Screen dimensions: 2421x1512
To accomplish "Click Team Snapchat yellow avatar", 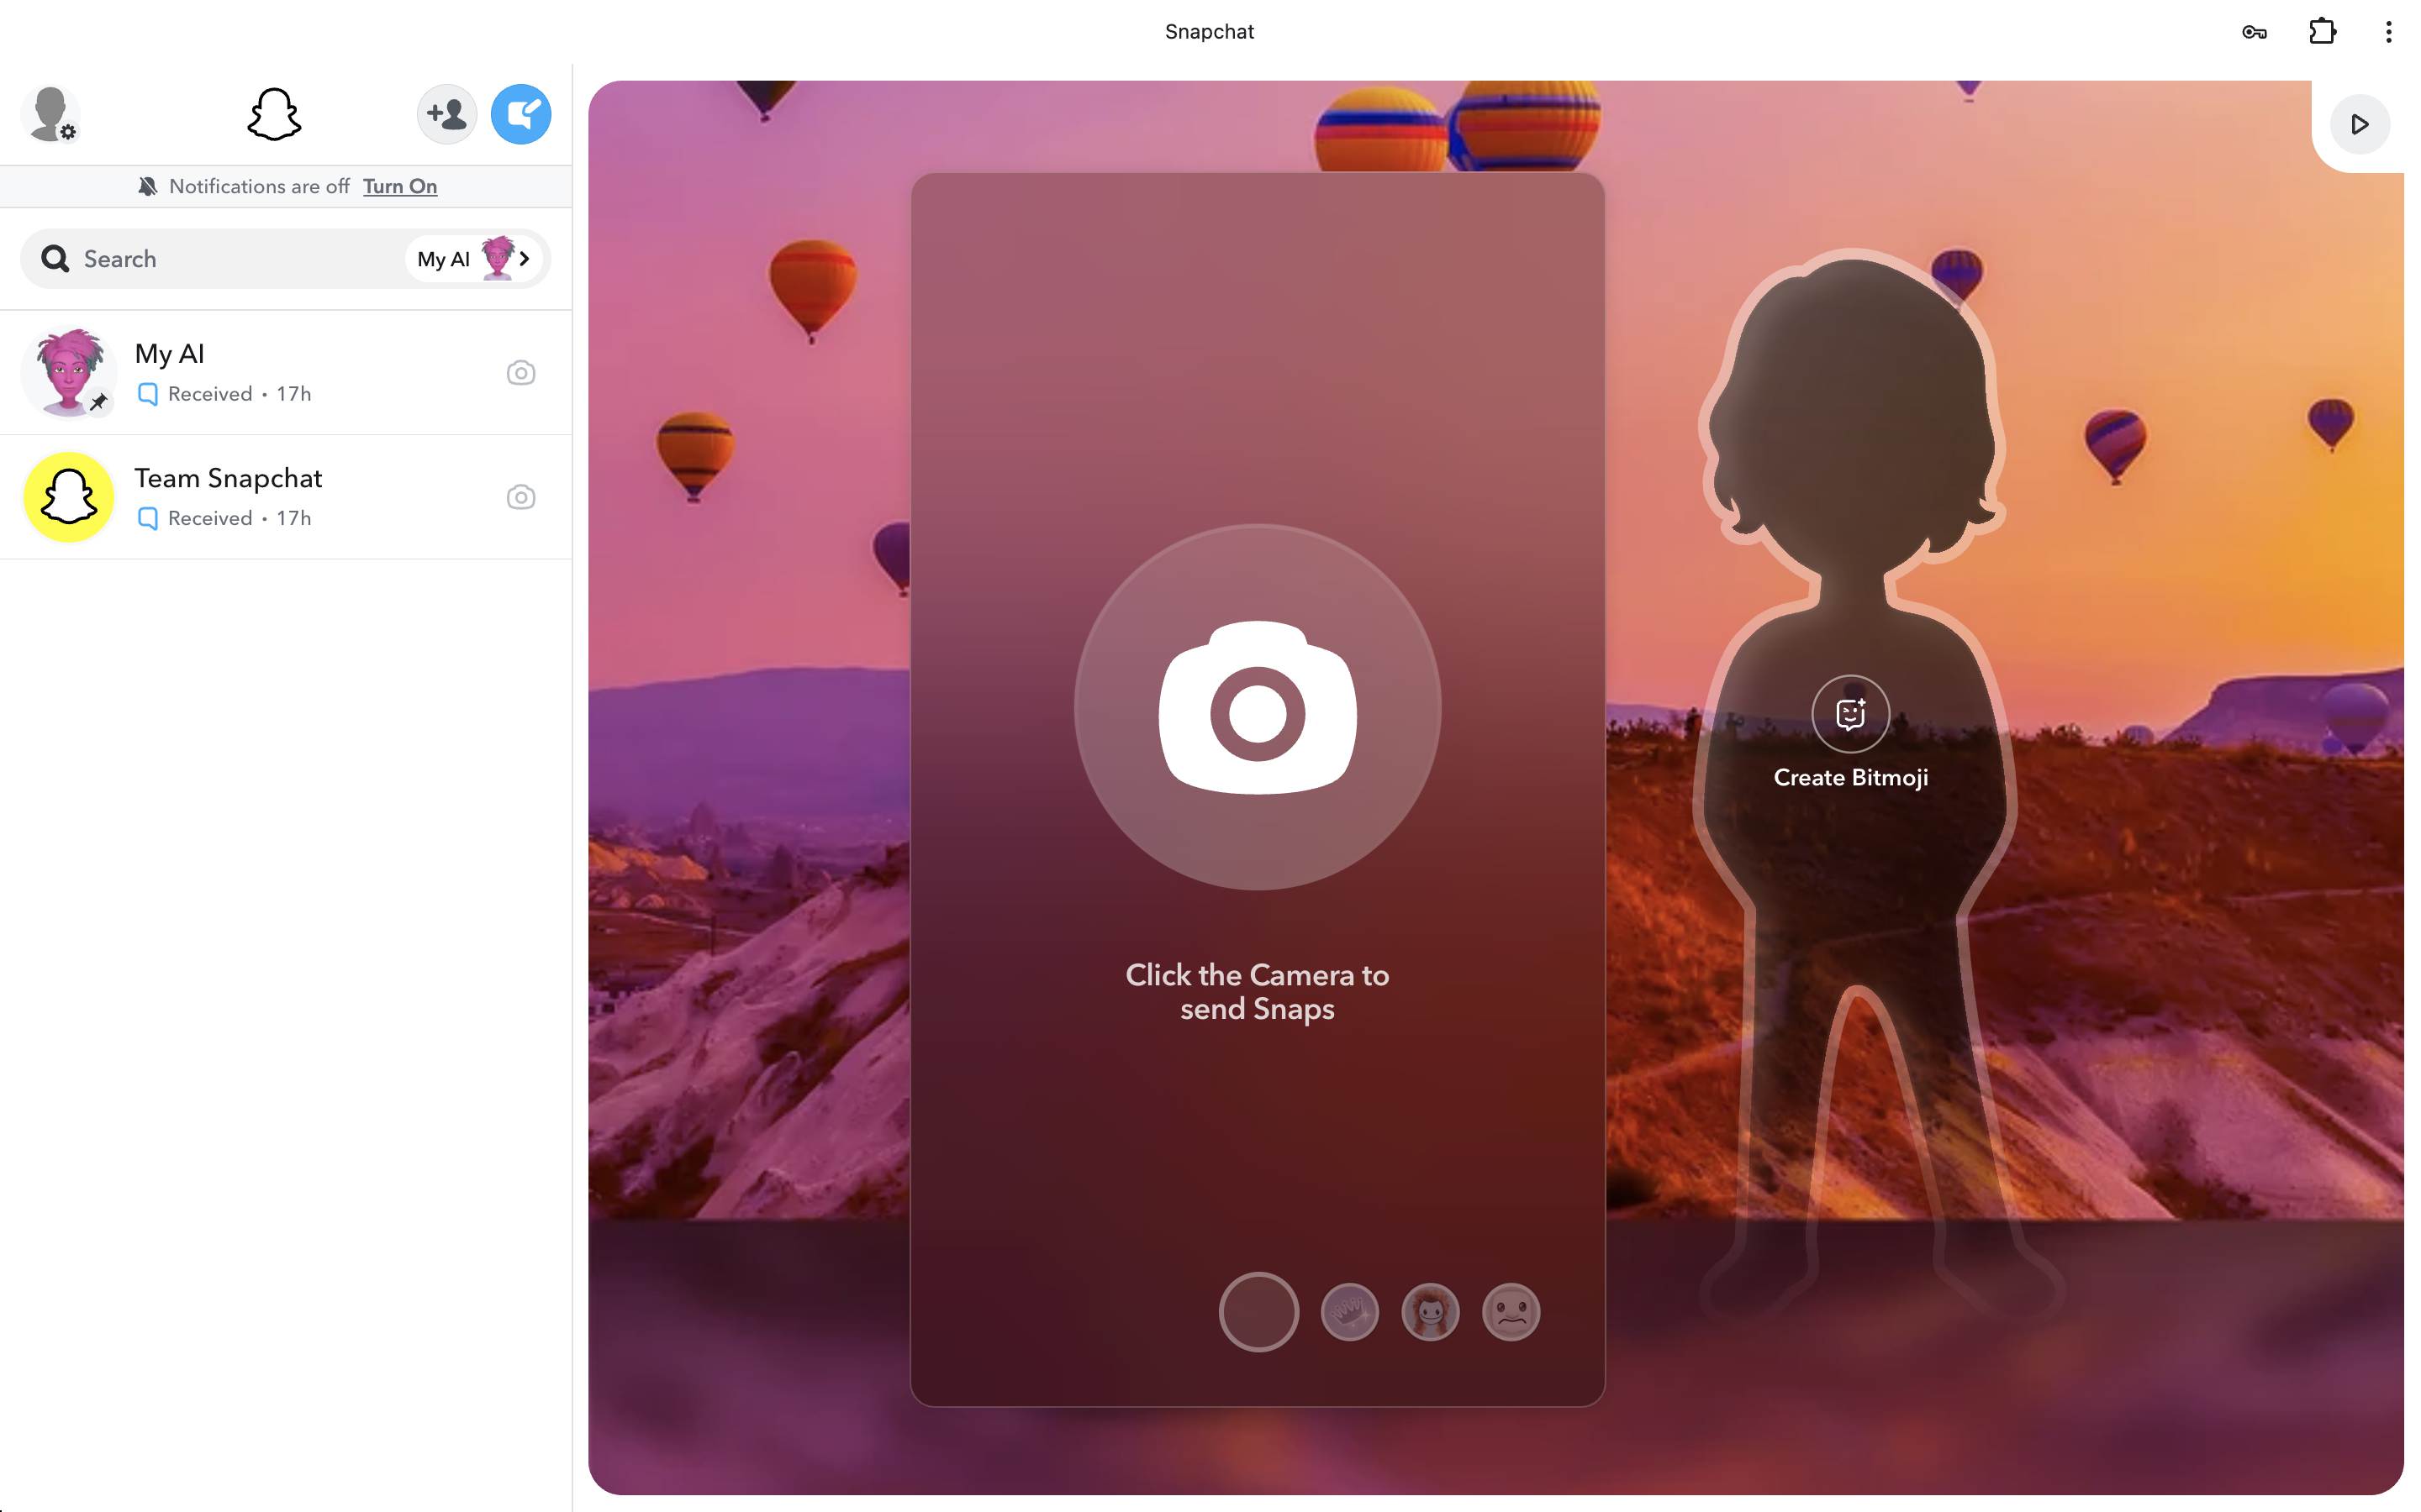I will [x=68, y=497].
